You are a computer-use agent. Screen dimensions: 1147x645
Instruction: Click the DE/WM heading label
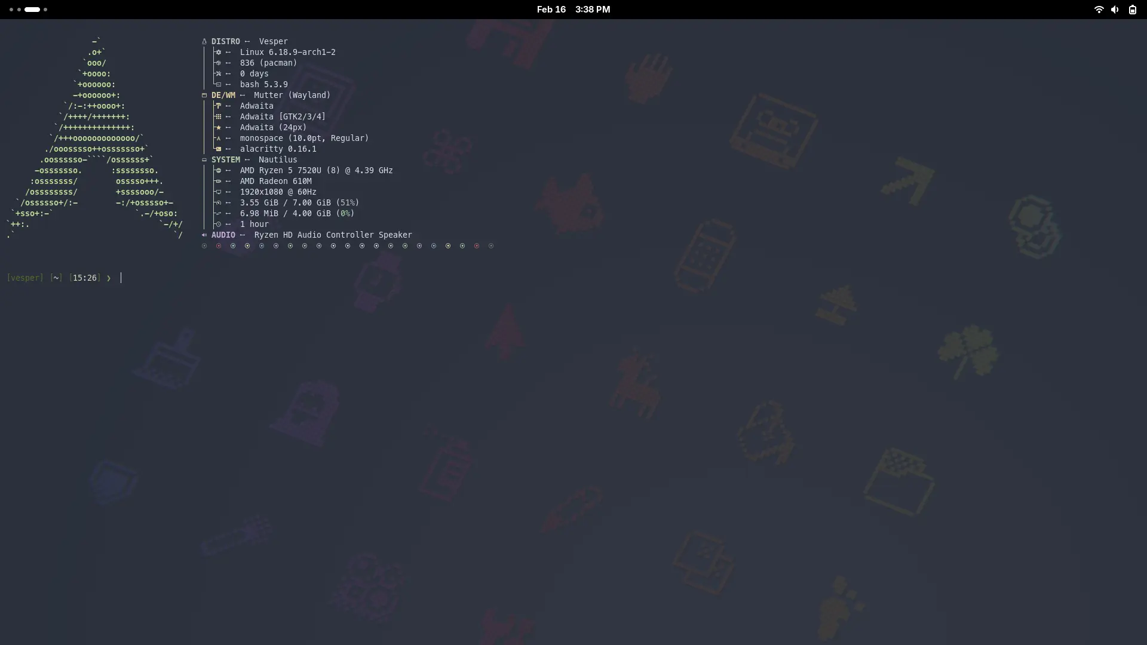(x=223, y=96)
